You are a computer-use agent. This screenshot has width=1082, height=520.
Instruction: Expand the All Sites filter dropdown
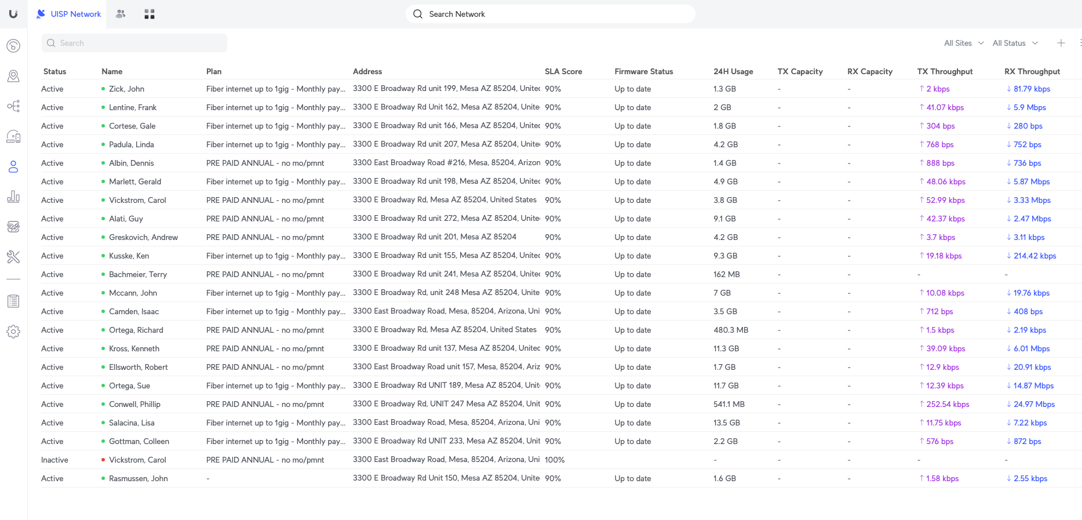963,43
